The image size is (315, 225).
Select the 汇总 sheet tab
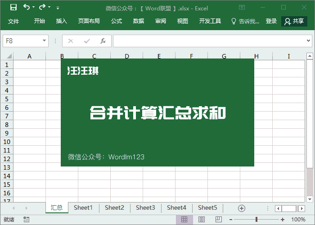tap(57, 208)
